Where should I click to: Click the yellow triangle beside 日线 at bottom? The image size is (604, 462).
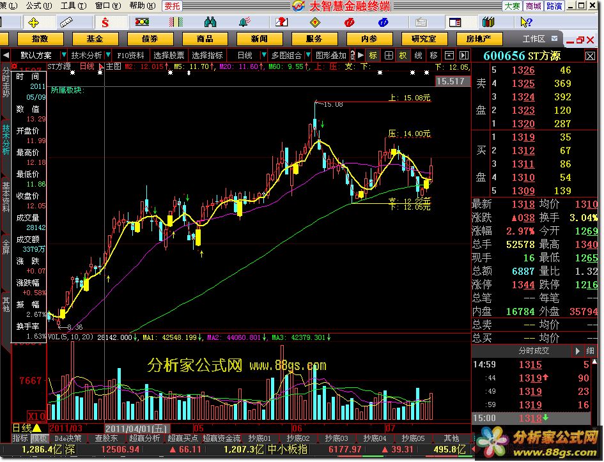(x=37, y=427)
